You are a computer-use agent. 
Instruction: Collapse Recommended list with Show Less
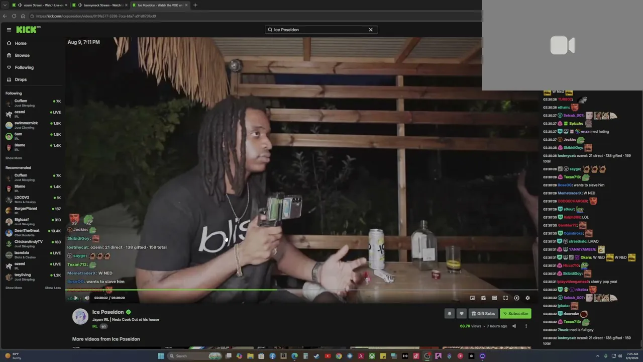[x=53, y=288]
